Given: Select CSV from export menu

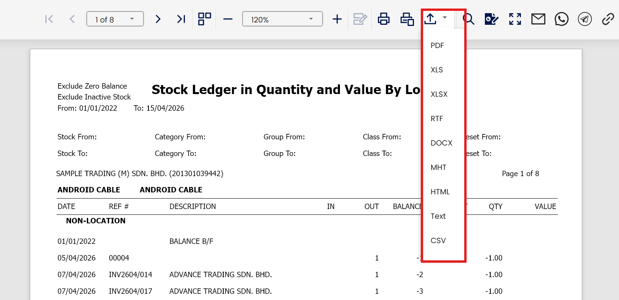Looking at the screenshot, I should click(438, 241).
